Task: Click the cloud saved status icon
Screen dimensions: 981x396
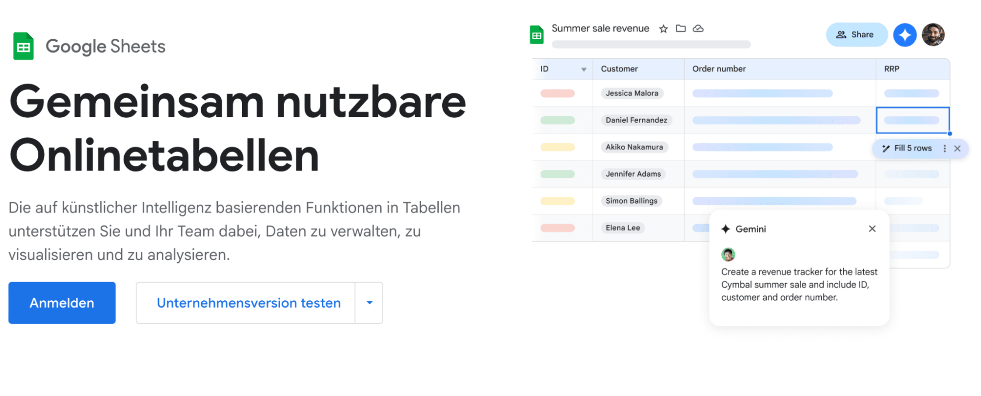Action: (698, 28)
